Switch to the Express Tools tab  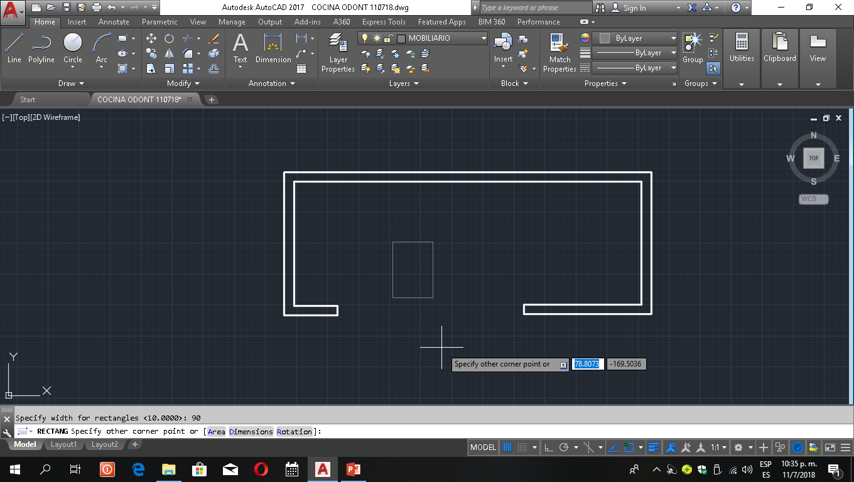coord(384,21)
